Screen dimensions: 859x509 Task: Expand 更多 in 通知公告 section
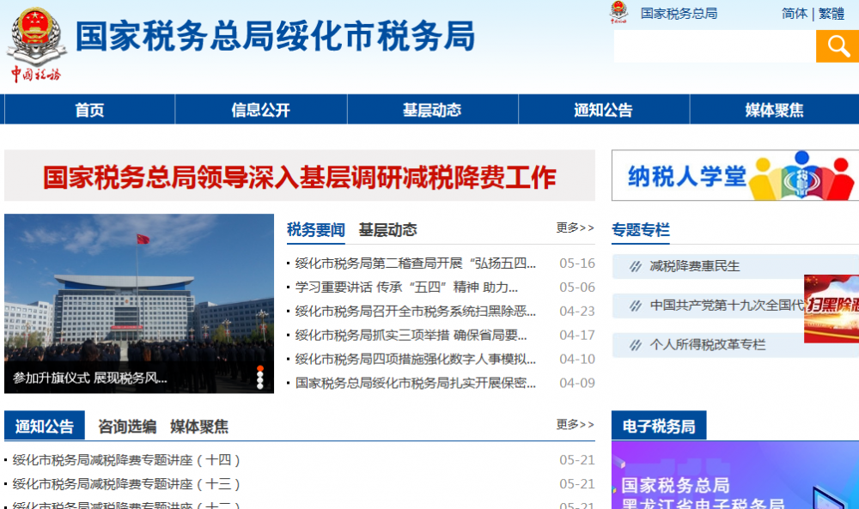(x=575, y=425)
